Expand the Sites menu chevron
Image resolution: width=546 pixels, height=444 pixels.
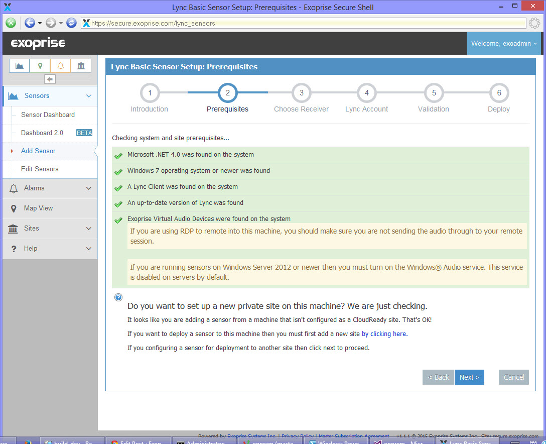[89, 228]
